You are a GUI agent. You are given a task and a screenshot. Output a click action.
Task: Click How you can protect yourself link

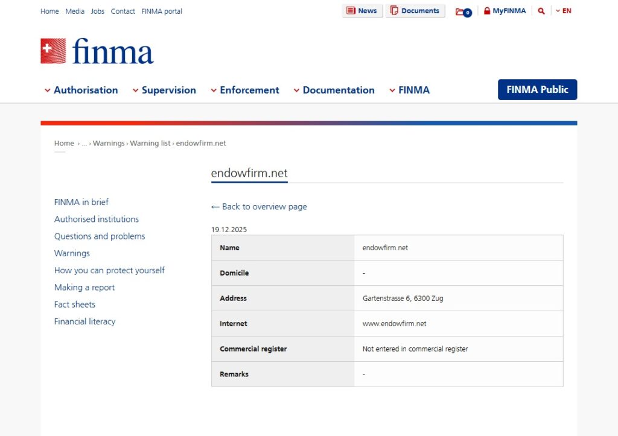pos(109,270)
